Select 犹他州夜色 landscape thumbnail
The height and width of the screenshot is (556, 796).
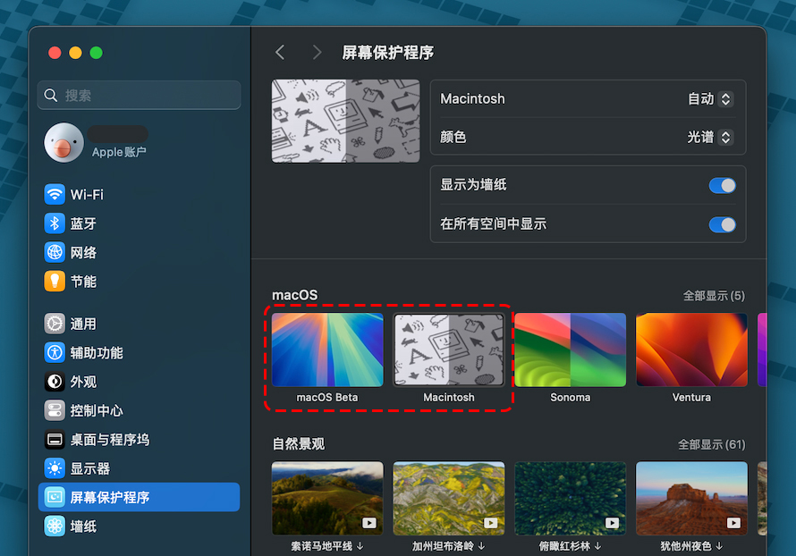tap(691, 498)
